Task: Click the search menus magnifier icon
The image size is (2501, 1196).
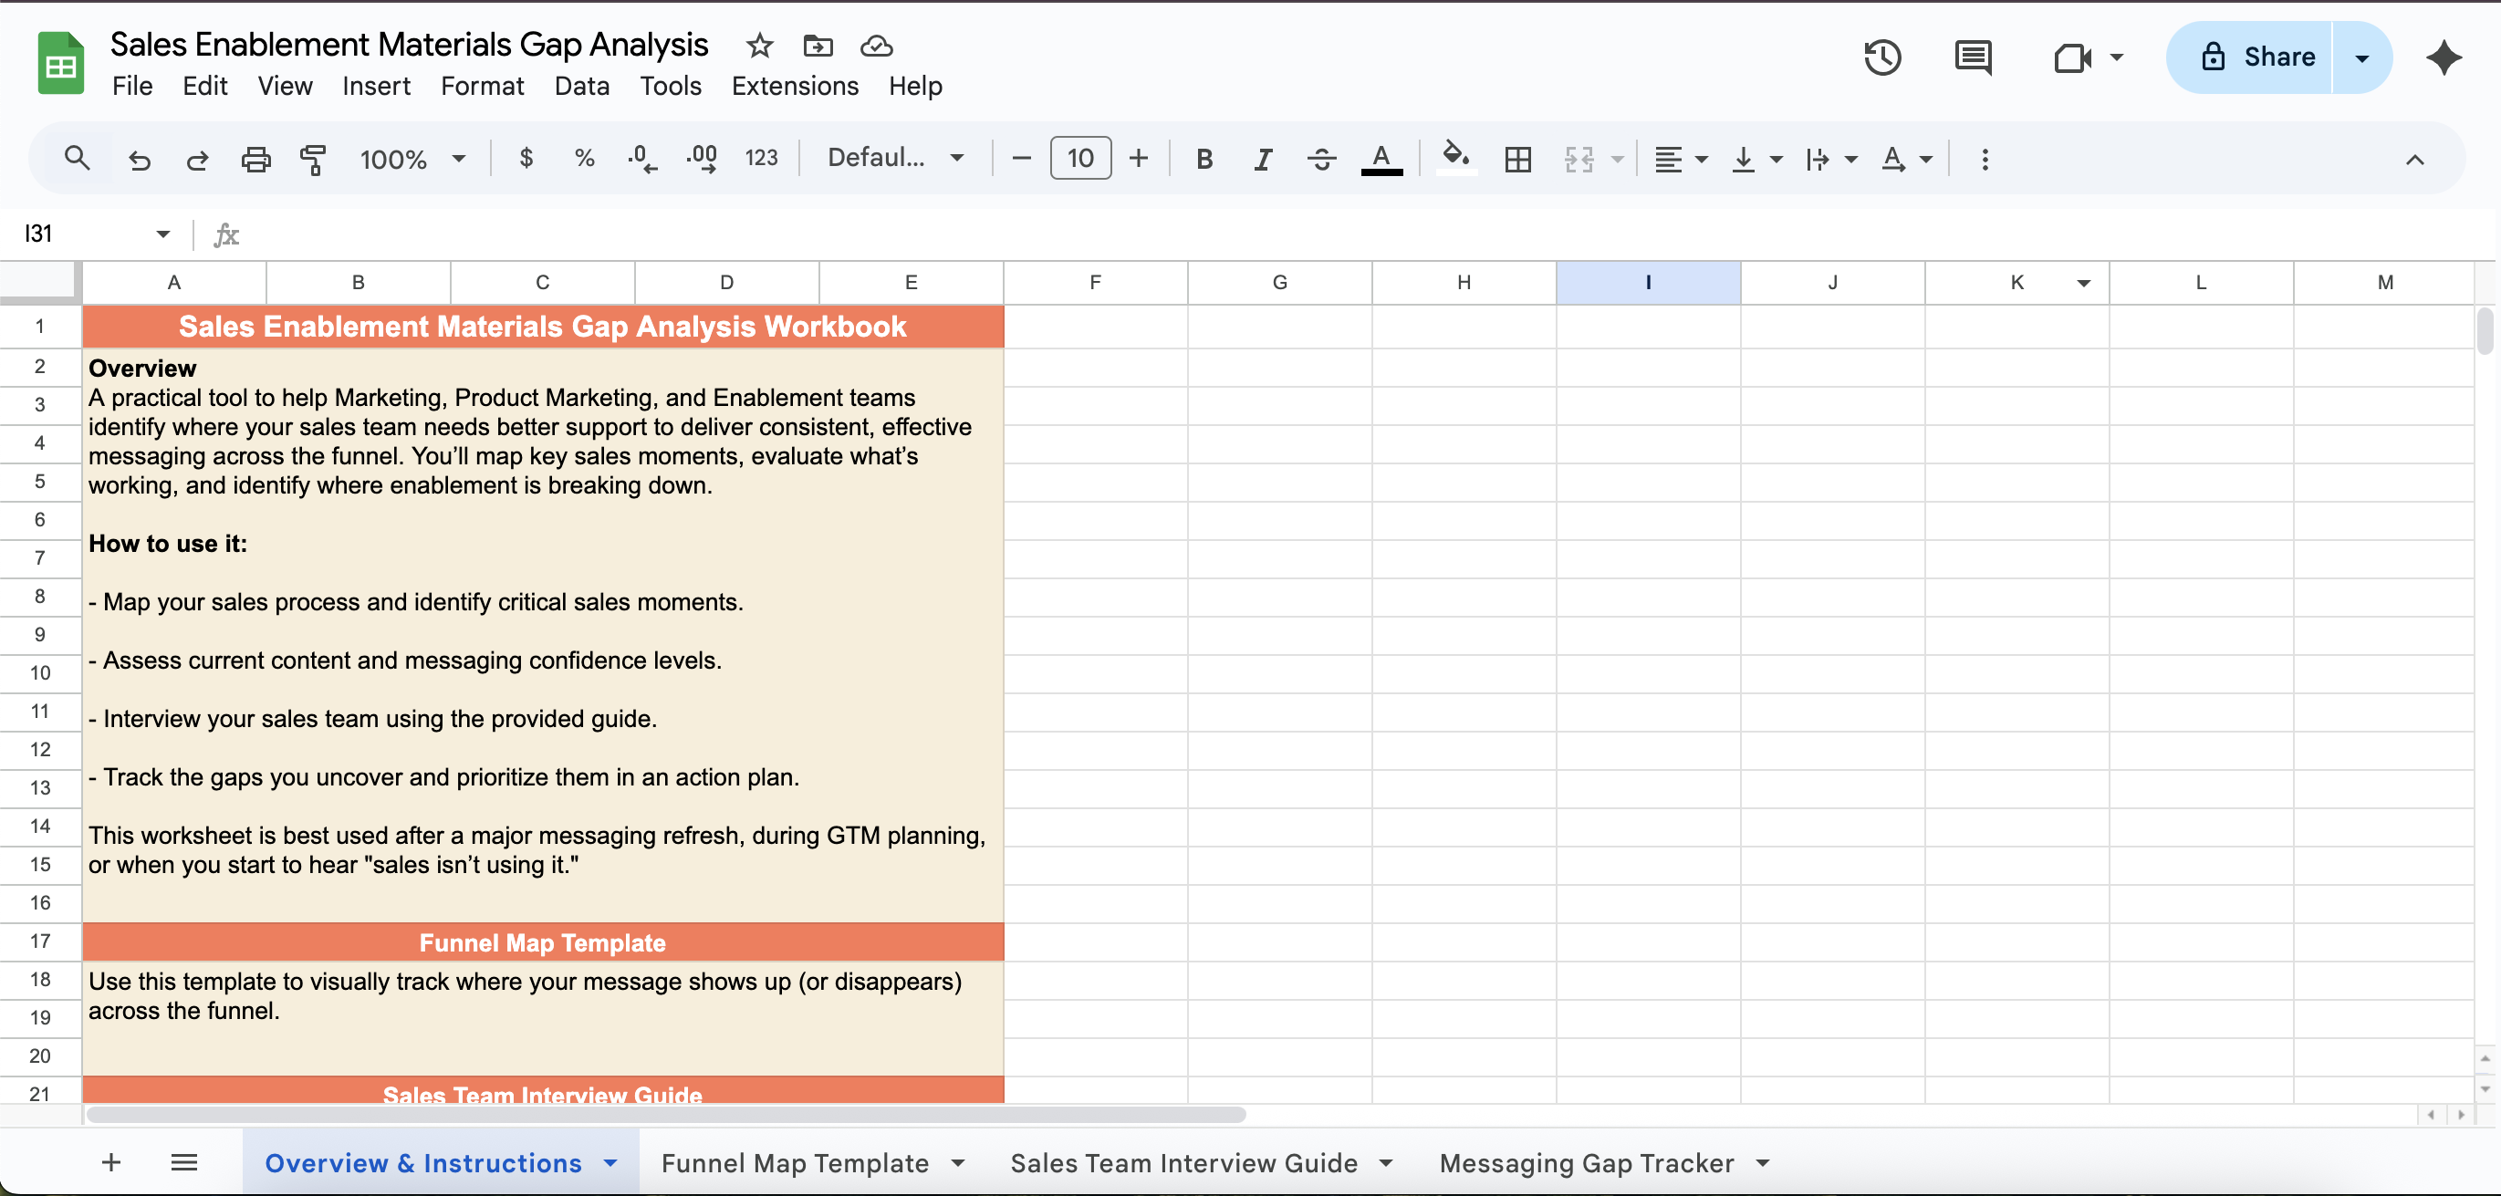Action: click(77, 158)
